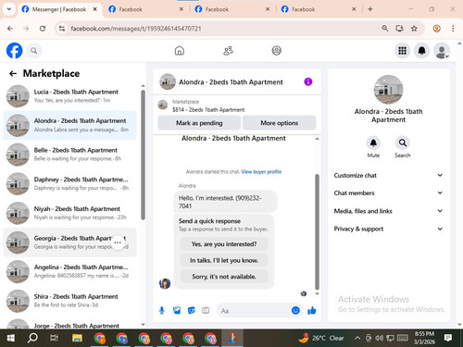Screen dimensions: 463x347
Task: Click Mark as pending button
Action: [x=199, y=123]
